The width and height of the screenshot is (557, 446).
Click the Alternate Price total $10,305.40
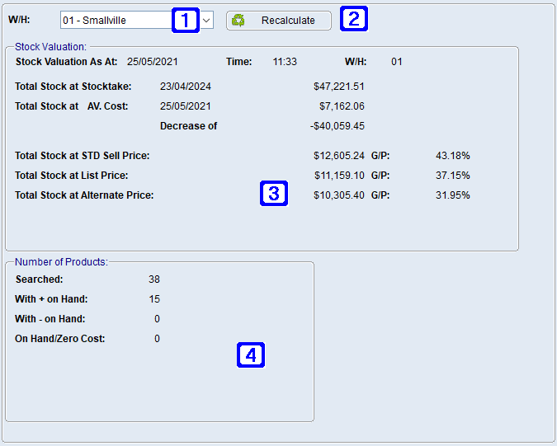[x=339, y=195]
